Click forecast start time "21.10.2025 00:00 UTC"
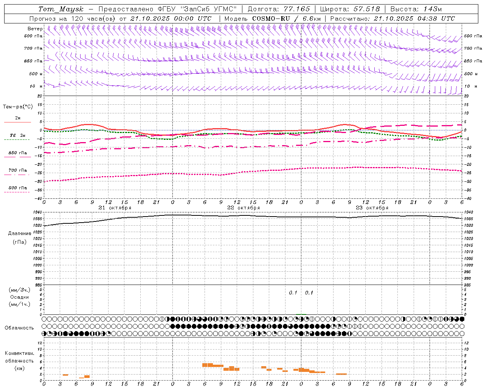This screenshot has height=387, width=484. 171,19
